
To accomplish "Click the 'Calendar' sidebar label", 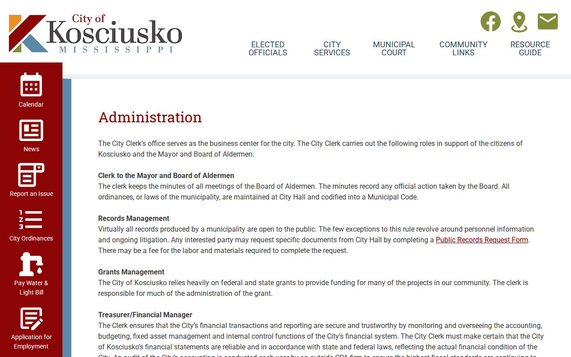I will pos(31,104).
